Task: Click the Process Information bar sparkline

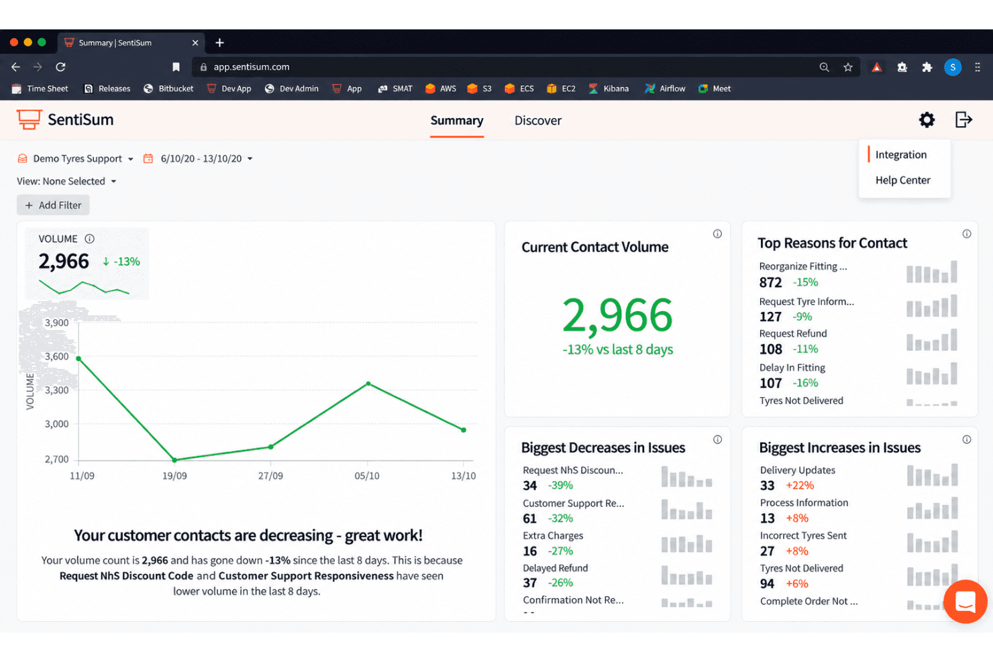Action: 933,508
